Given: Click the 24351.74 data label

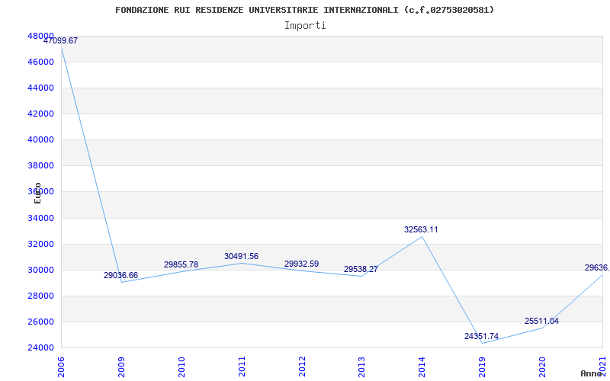Looking at the screenshot, I should 481,336.
